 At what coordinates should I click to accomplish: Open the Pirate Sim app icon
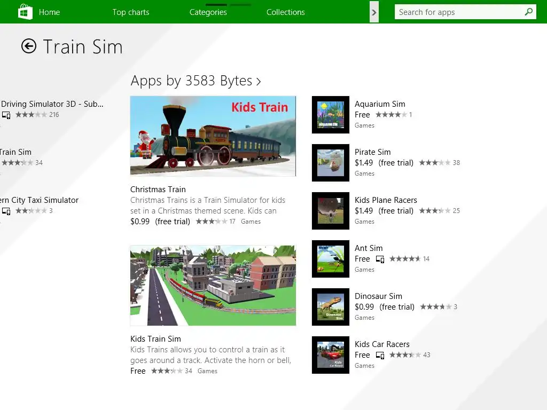[330, 163]
